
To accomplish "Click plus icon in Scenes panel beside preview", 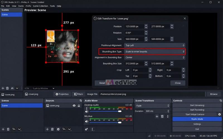I will [x=3, y=88].
